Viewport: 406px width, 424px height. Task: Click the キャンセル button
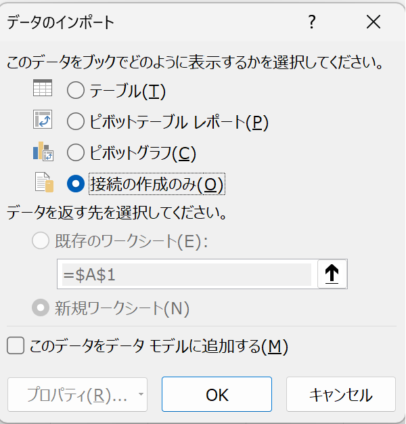click(x=341, y=394)
